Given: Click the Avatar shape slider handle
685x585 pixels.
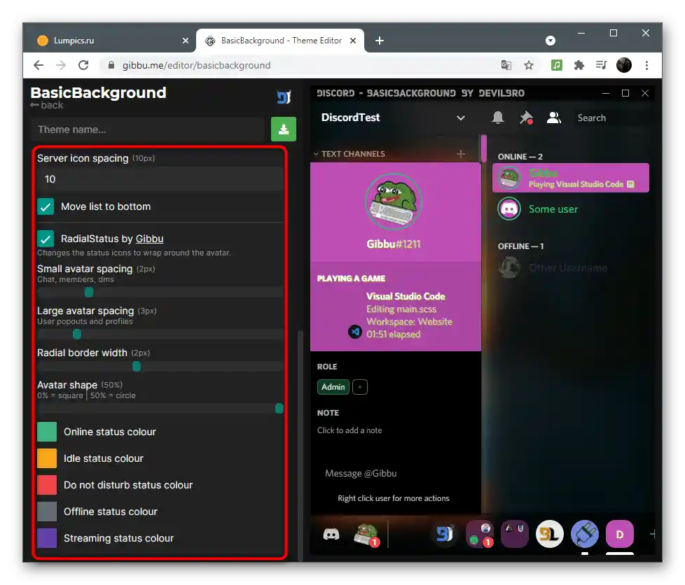Looking at the screenshot, I should click(x=279, y=408).
